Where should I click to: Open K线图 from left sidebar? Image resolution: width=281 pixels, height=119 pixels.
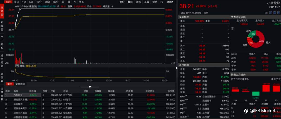2,26
